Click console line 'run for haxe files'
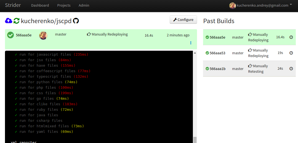 click(x=45, y=66)
